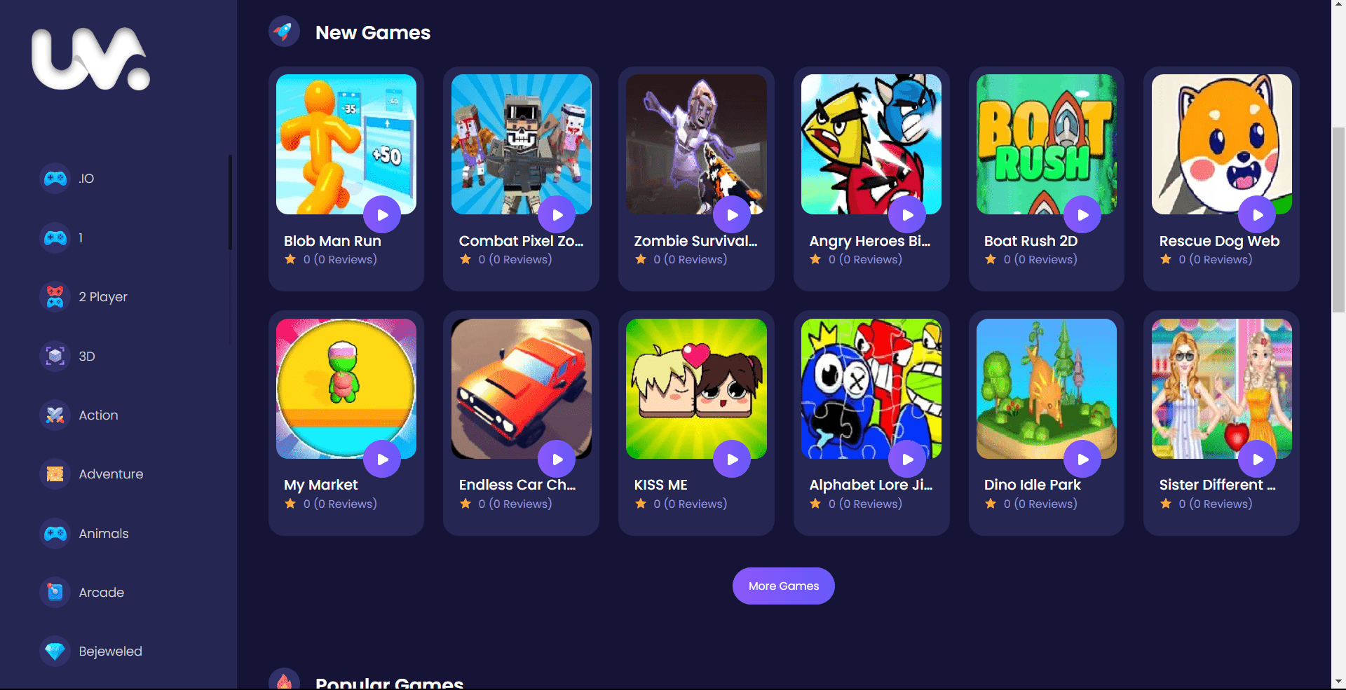The width and height of the screenshot is (1346, 690).
Task: Click the UV site logo
Action: [91, 60]
